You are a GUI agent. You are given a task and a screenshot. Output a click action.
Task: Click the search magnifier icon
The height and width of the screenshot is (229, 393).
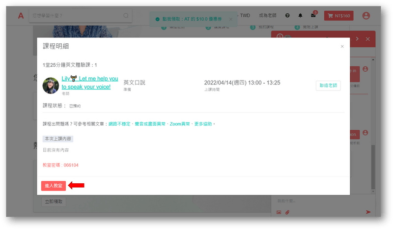(x=126, y=16)
